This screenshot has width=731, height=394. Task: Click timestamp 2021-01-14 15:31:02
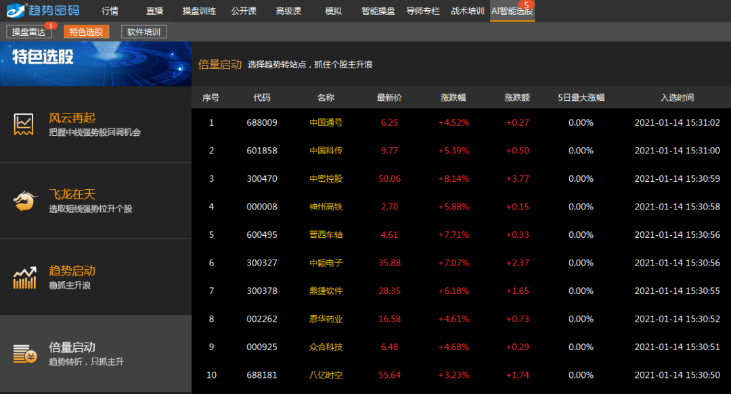(x=677, y=122)
